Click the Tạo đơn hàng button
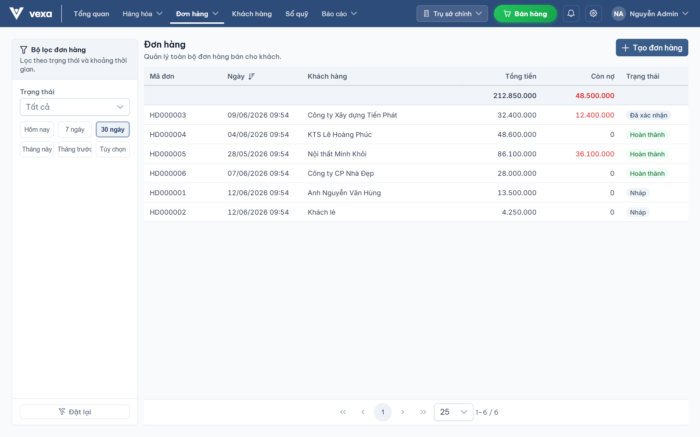The image size is (700, 437). click(652, 48)
